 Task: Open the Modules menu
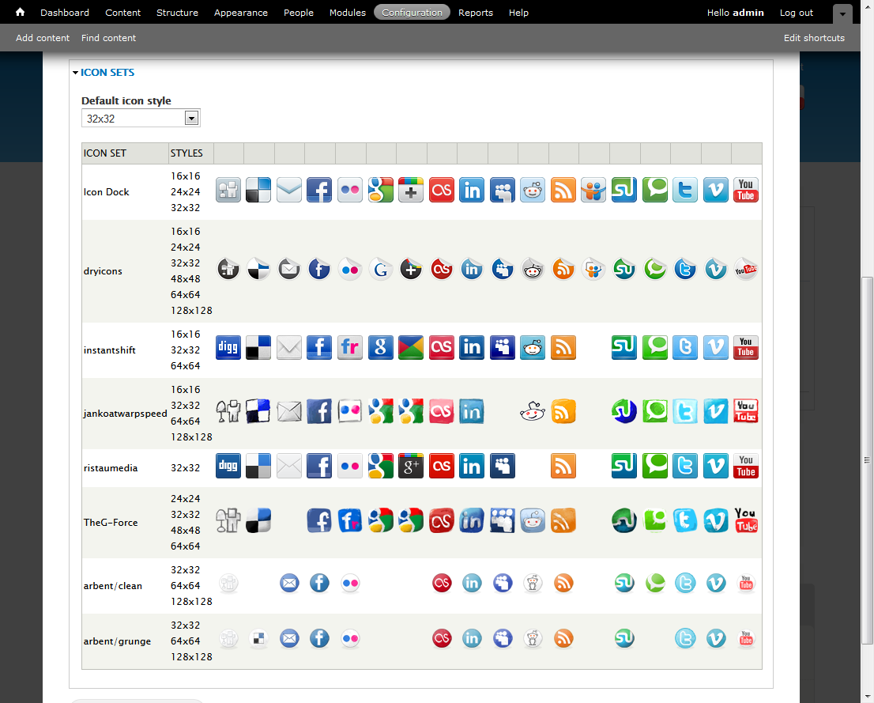pyautogui.click(x=347, y=13)
